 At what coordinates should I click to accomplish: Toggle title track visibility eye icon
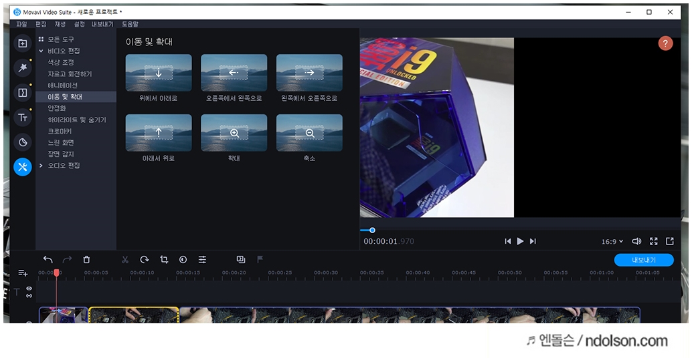pos(29,289)
